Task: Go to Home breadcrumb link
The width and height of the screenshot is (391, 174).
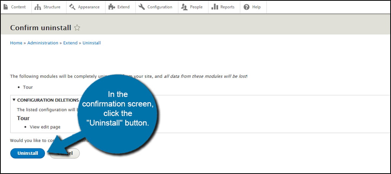Action: [x=16, y=43]
